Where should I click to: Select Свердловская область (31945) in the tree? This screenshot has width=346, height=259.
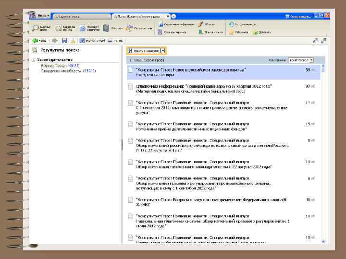coord(68,71)
